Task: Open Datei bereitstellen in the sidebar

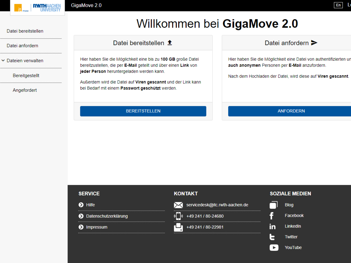Action: coord(25,31)
